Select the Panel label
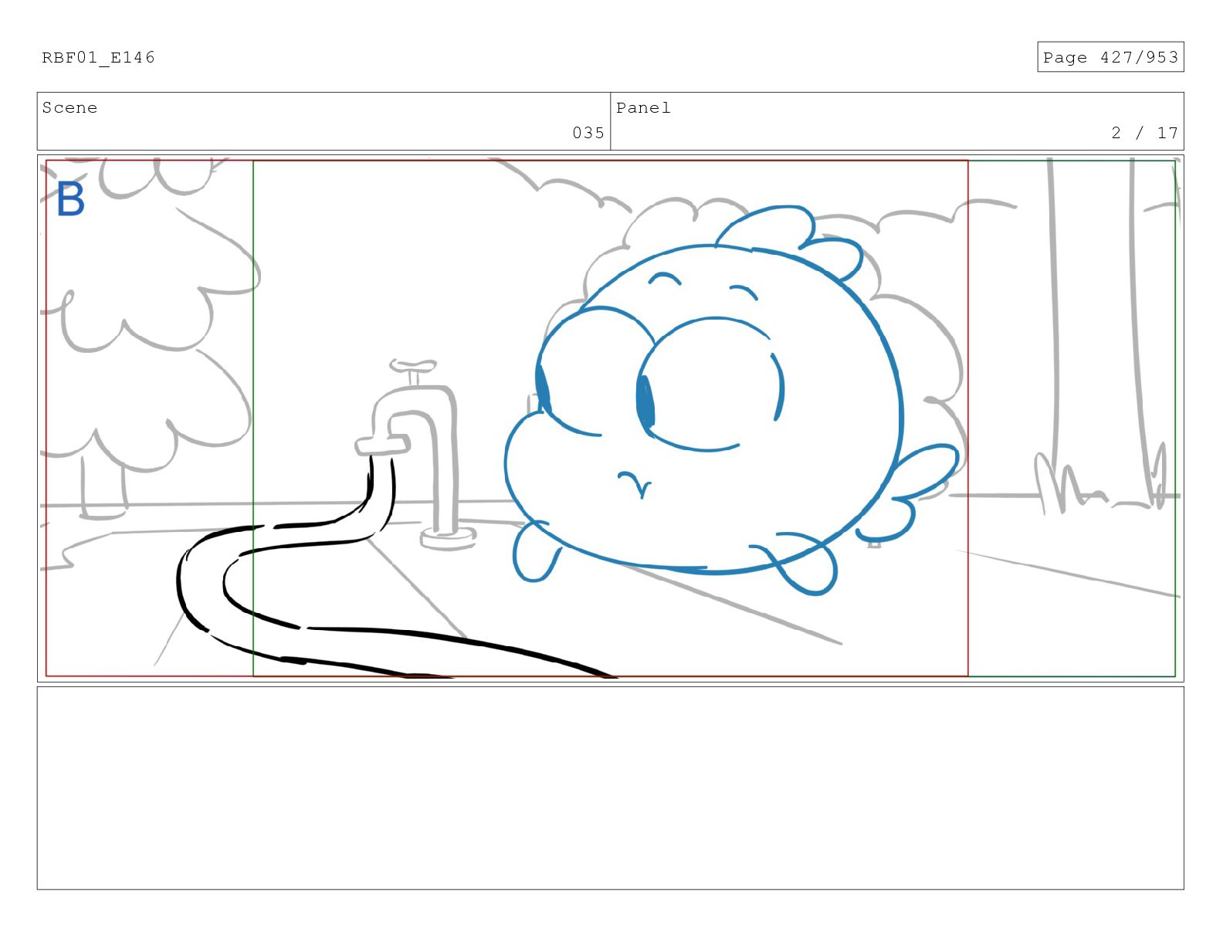Viewport: 1223px width, 945px height. pyautogui.click(x=643, y=108)
